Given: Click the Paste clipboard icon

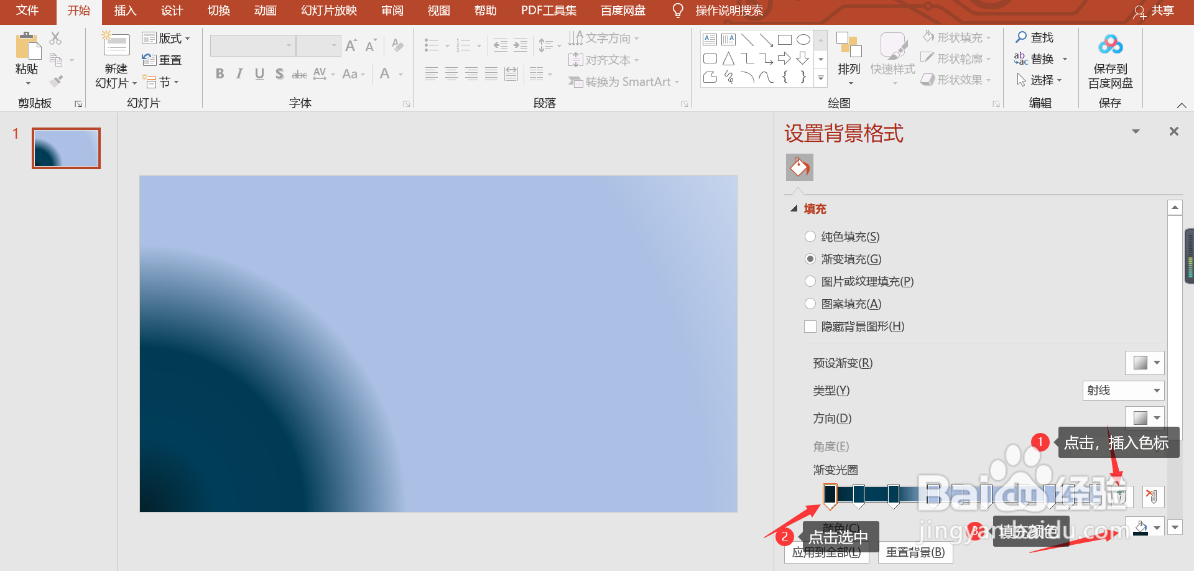Looking at the screenshot, I should (x=27, y=47).
